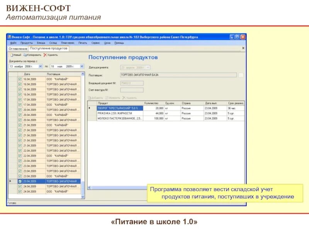
Task: Open the start date dropdown 13 ноября 2008
Action: (x=41, y=67)
